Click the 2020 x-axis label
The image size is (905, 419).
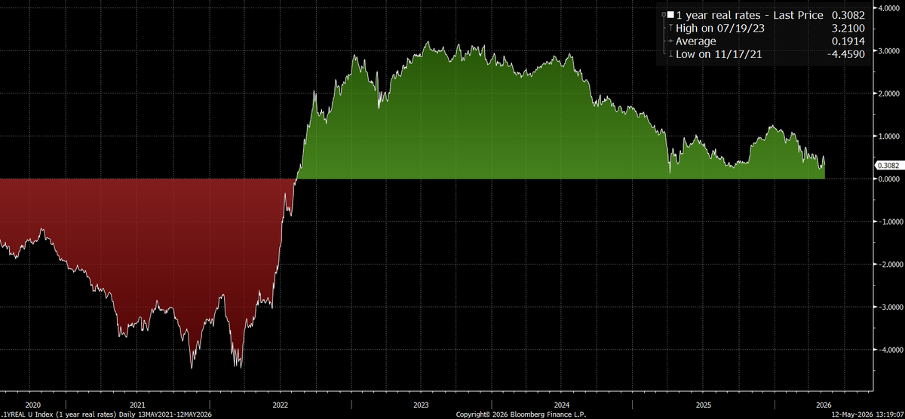32,405
